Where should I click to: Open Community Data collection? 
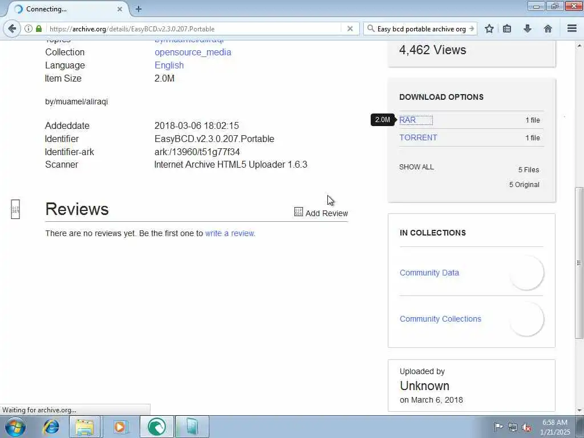point(429,273)
